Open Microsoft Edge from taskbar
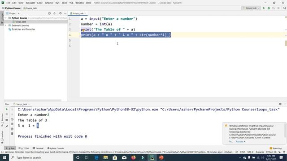 pyautogui.click(x=96, y=157)
